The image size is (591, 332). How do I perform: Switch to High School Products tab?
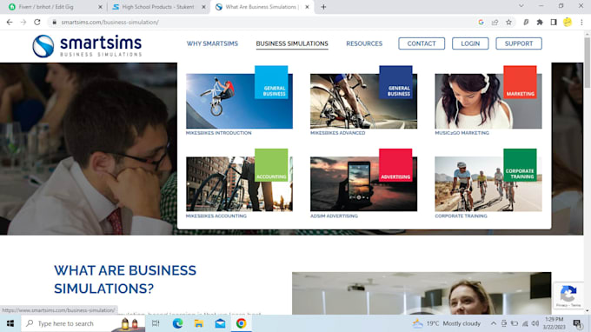pos(159,7)
